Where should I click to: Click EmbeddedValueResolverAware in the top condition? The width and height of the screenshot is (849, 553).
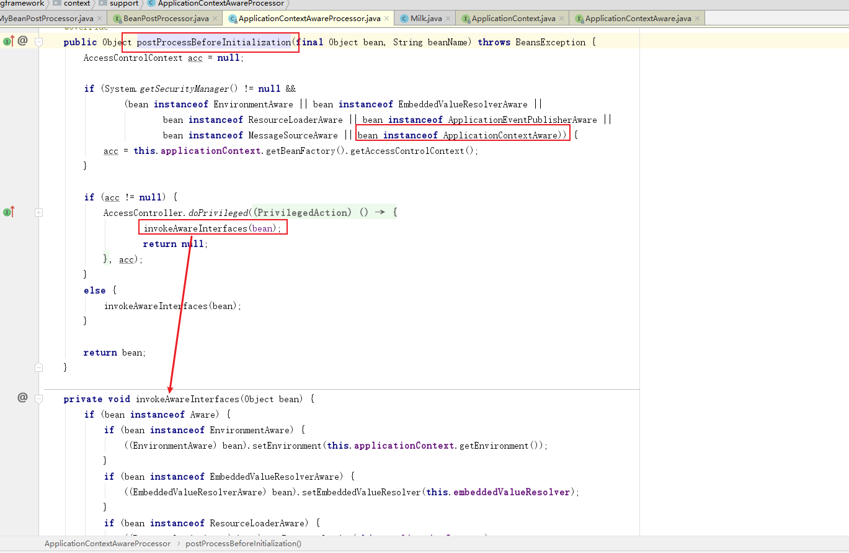point(463,104)
